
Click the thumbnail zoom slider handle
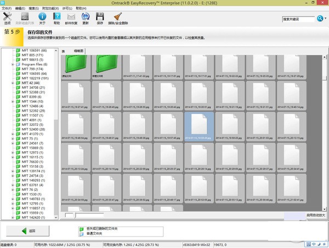[x=75, y=215]
